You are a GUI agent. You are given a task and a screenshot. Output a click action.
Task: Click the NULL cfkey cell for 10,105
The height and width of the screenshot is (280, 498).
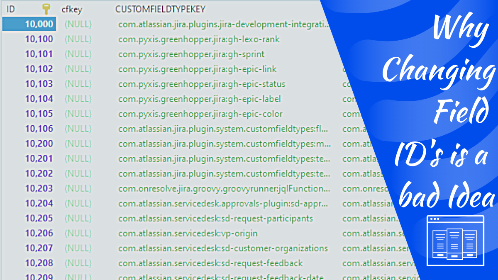pos(78,114)
